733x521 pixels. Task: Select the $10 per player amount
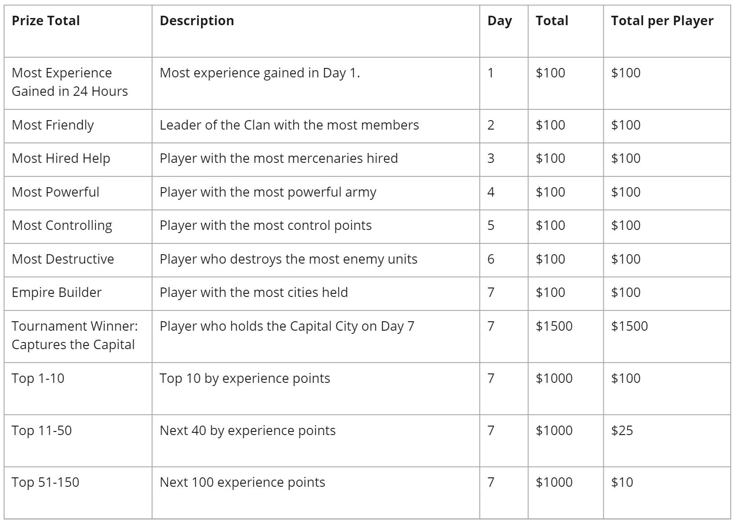tap(622, 482)
